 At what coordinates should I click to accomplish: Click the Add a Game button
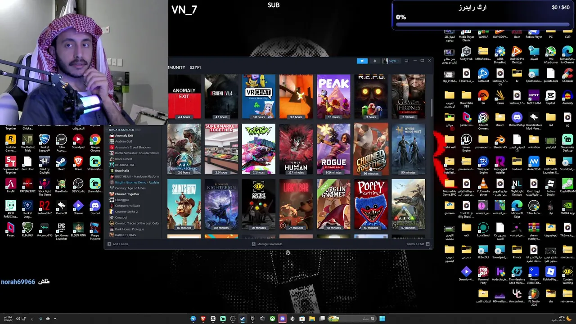118,244
